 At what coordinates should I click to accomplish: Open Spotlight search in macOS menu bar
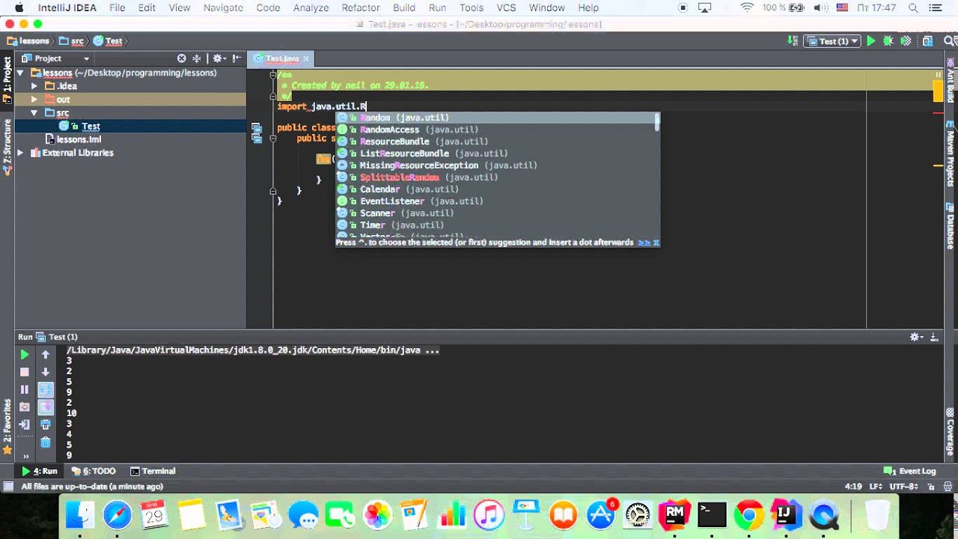click(913, 7)
